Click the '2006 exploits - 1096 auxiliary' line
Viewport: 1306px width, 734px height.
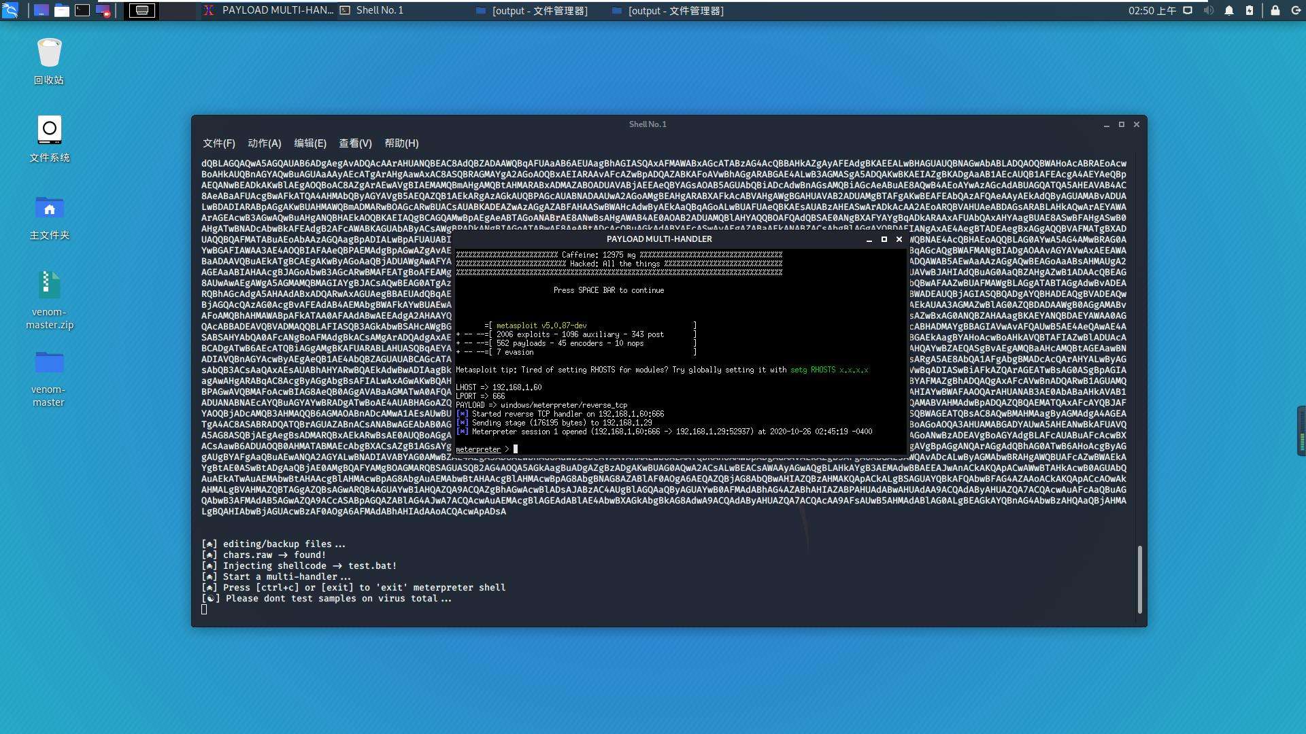click(x=576, y=334)
